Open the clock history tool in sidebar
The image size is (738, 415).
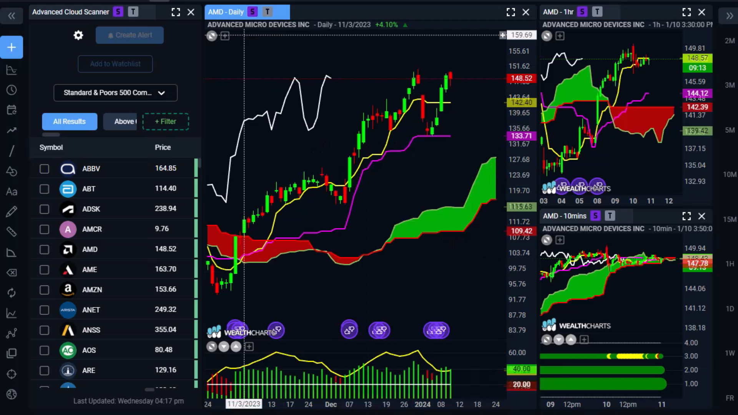12,90
